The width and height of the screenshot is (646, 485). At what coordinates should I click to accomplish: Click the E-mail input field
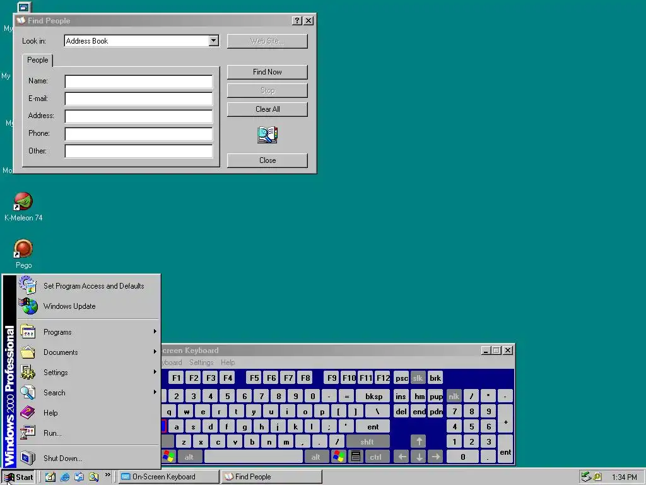click(138, 99)
